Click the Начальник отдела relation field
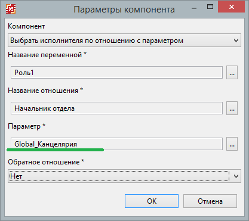This screenshot has height=221, width=249. click(116, 108)
